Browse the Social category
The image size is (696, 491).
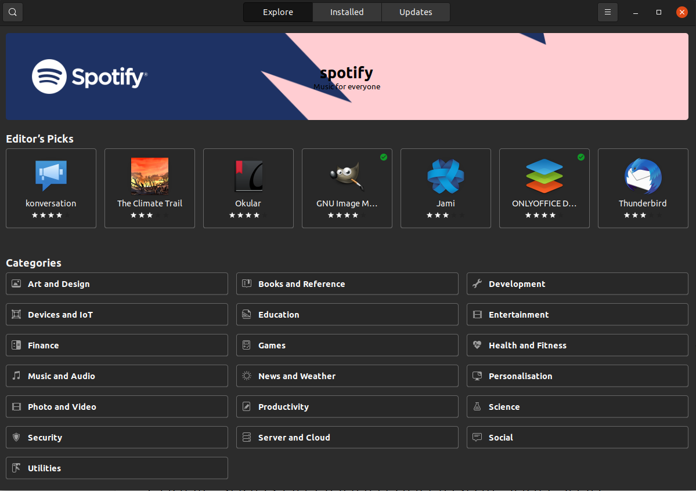coord(578,437)
